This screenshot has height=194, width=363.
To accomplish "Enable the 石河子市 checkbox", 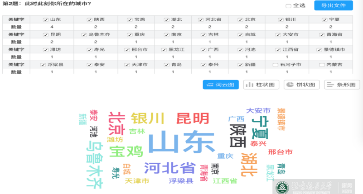I will click(276, 65).
